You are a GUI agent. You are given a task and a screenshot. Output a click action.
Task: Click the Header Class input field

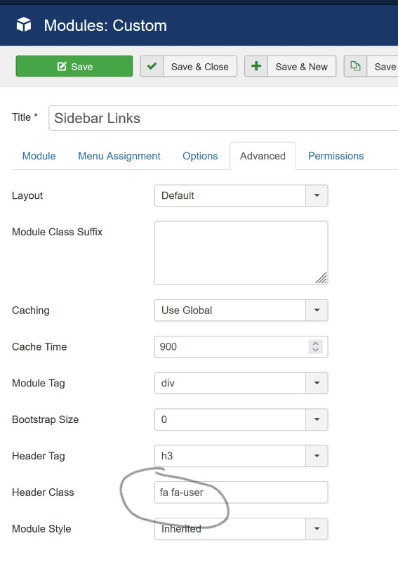pyautogui.click(x=241, y=492)
